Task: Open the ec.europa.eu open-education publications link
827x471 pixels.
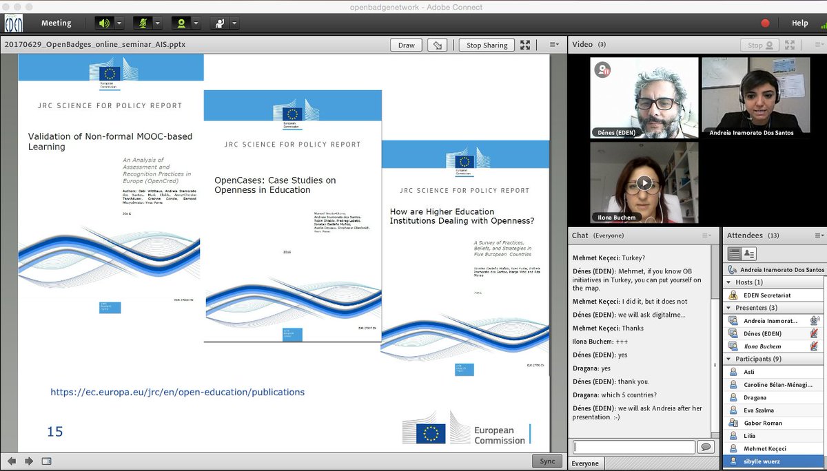Action: tap(177, 392)
